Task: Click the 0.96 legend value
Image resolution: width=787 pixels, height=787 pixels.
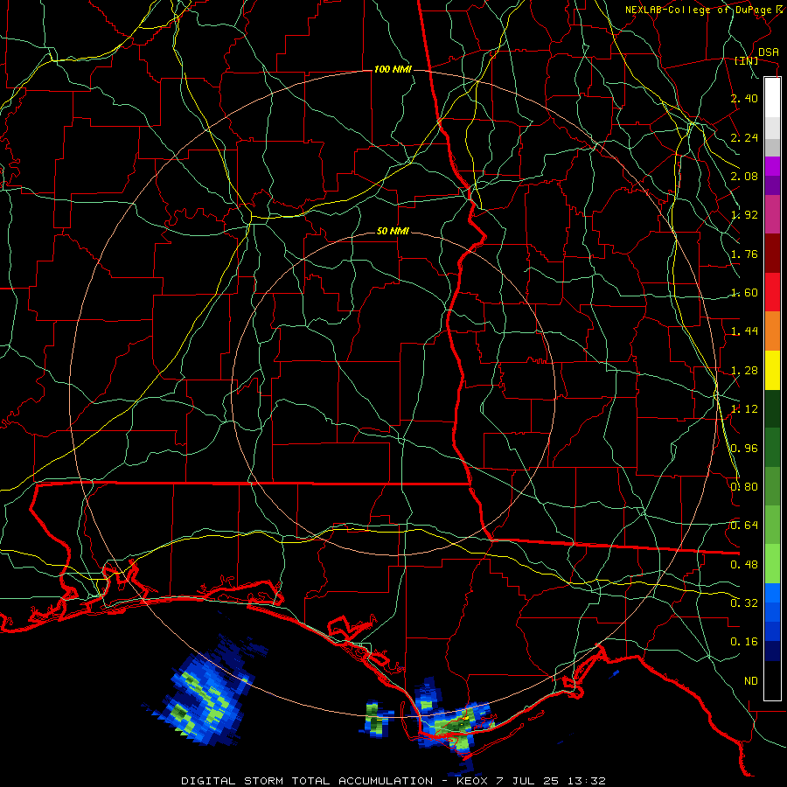Action: point(744,449)
